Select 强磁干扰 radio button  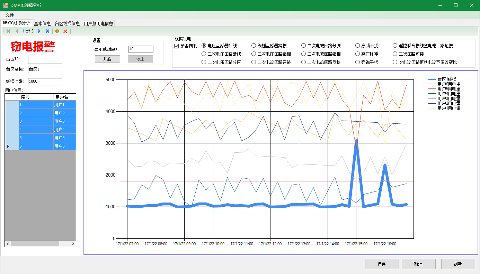357,62
